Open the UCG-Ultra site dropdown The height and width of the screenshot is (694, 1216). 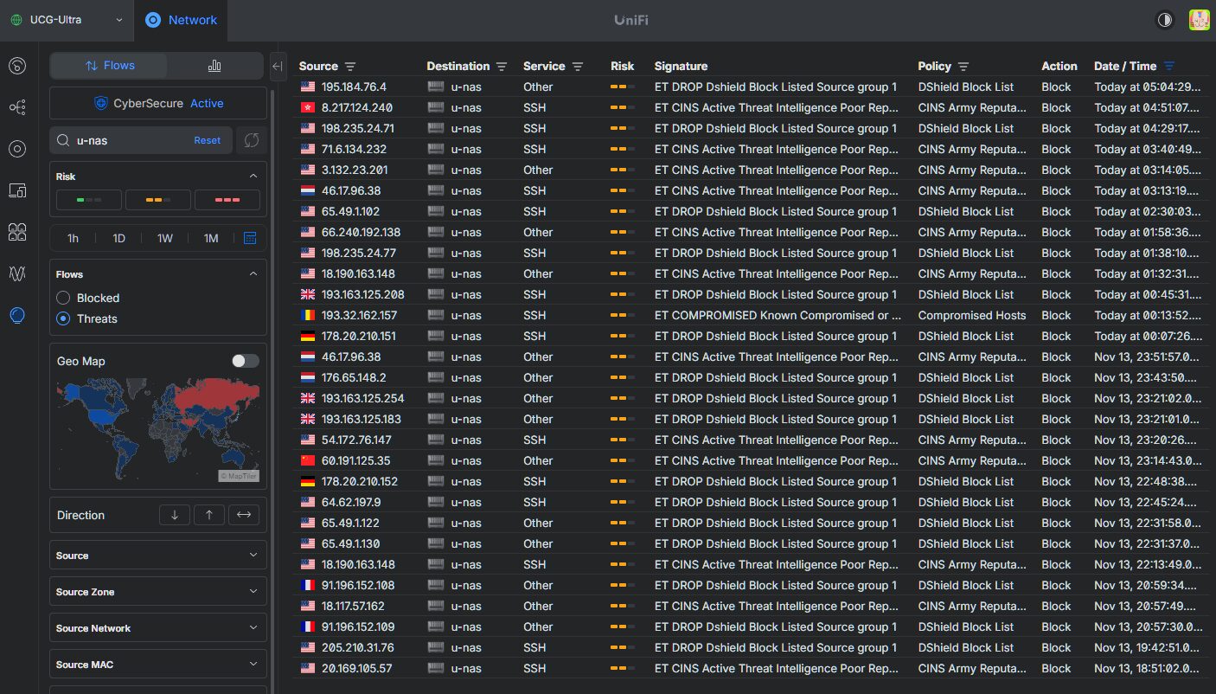[x=67, y=20]
